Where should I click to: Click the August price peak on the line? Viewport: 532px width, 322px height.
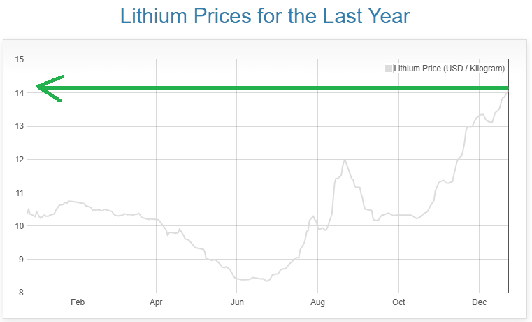[345, 160]
